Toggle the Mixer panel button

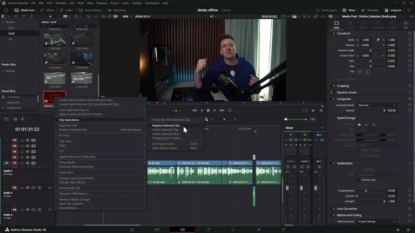[x=349, y=10]
